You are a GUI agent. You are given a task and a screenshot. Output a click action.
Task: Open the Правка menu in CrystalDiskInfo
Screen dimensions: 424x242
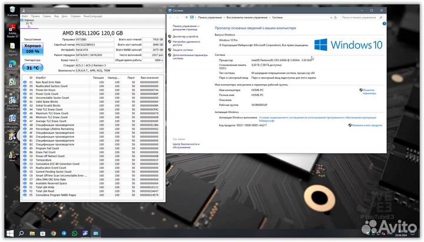point(35,16)
